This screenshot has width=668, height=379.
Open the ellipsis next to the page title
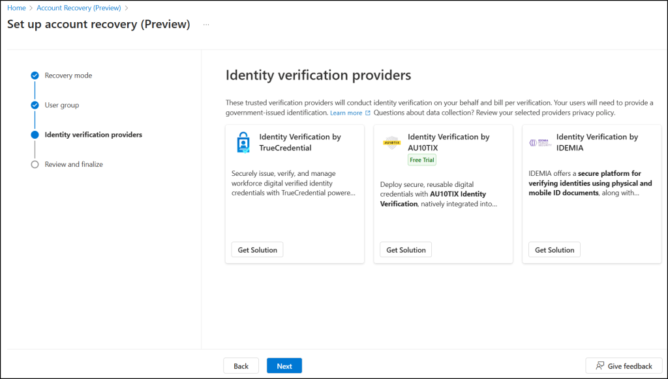(x=206, y=24)
